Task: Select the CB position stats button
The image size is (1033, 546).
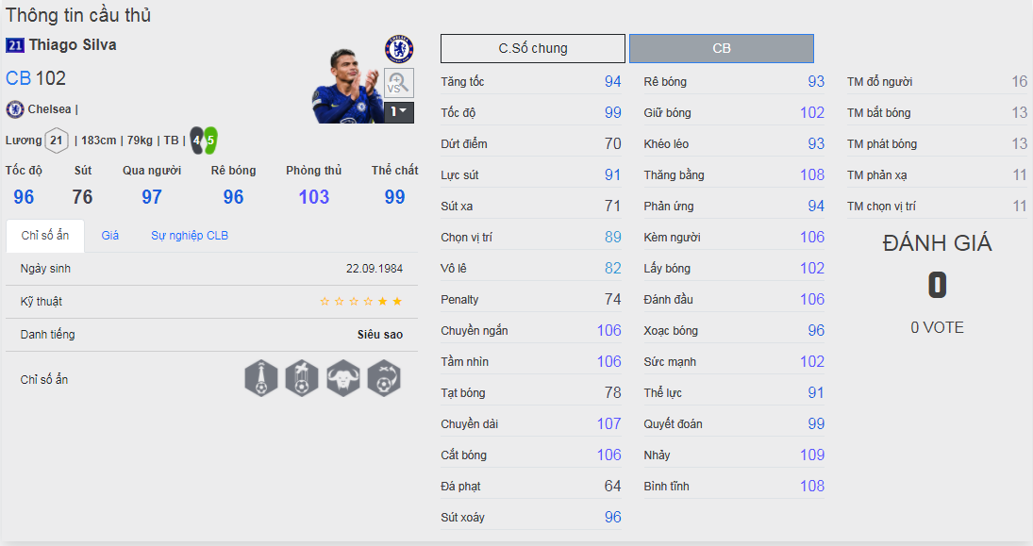Action: [722, 48]
